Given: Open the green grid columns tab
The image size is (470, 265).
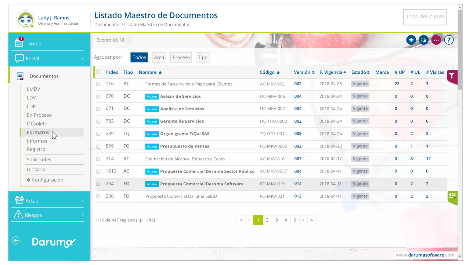Looking at the screenshot, I should pyautogui.click(x=452, y=197).
